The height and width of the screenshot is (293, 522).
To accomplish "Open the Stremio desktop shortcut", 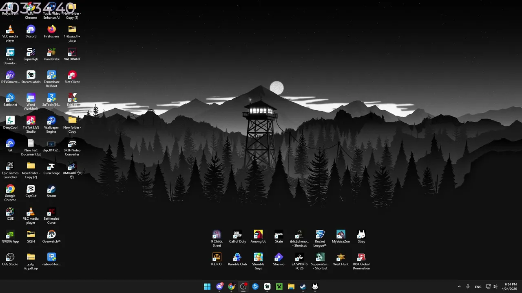I will [x=279, y=260].
